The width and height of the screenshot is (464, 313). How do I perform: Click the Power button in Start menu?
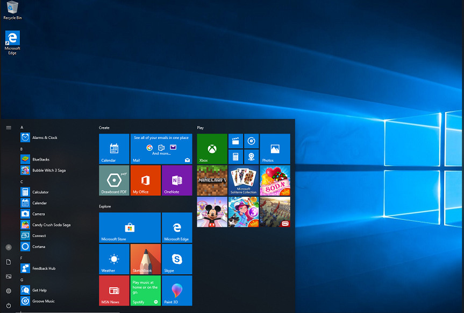click(x=9, y=305)
